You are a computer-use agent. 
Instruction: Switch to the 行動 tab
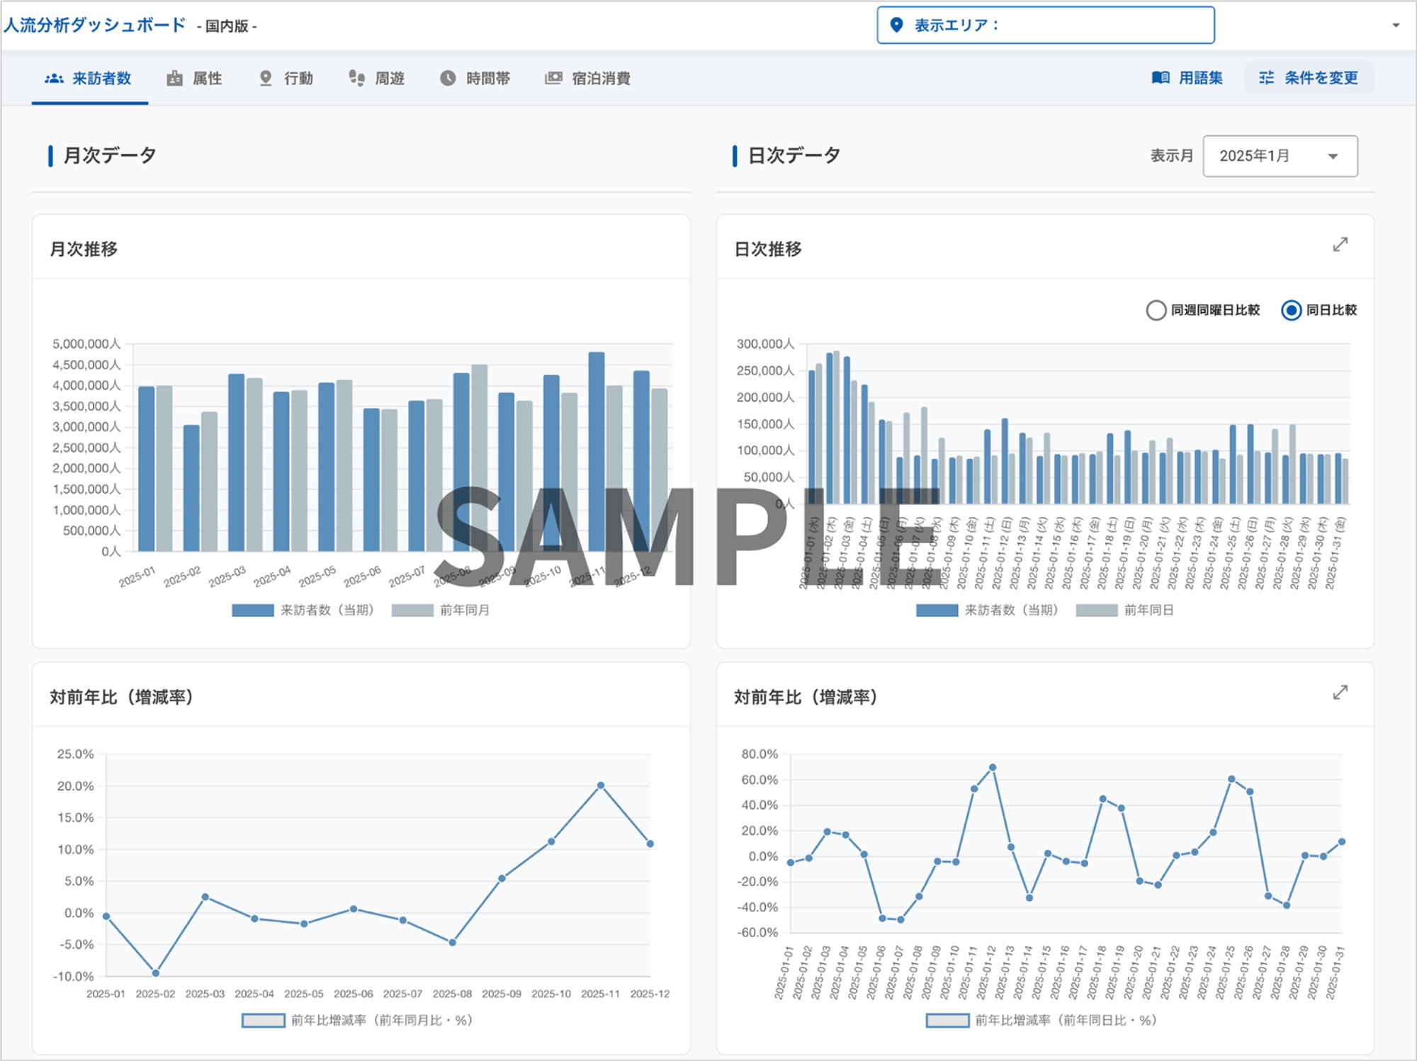(x=286, y=79)
